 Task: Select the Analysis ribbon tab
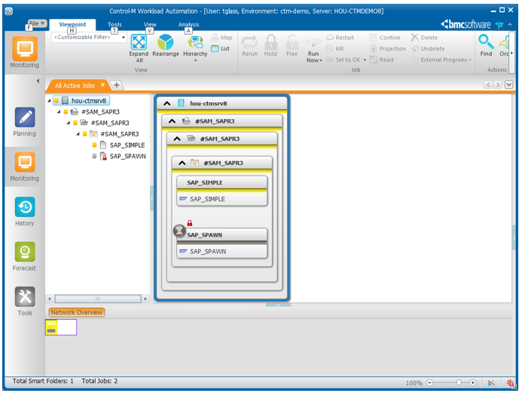[188, 25]
